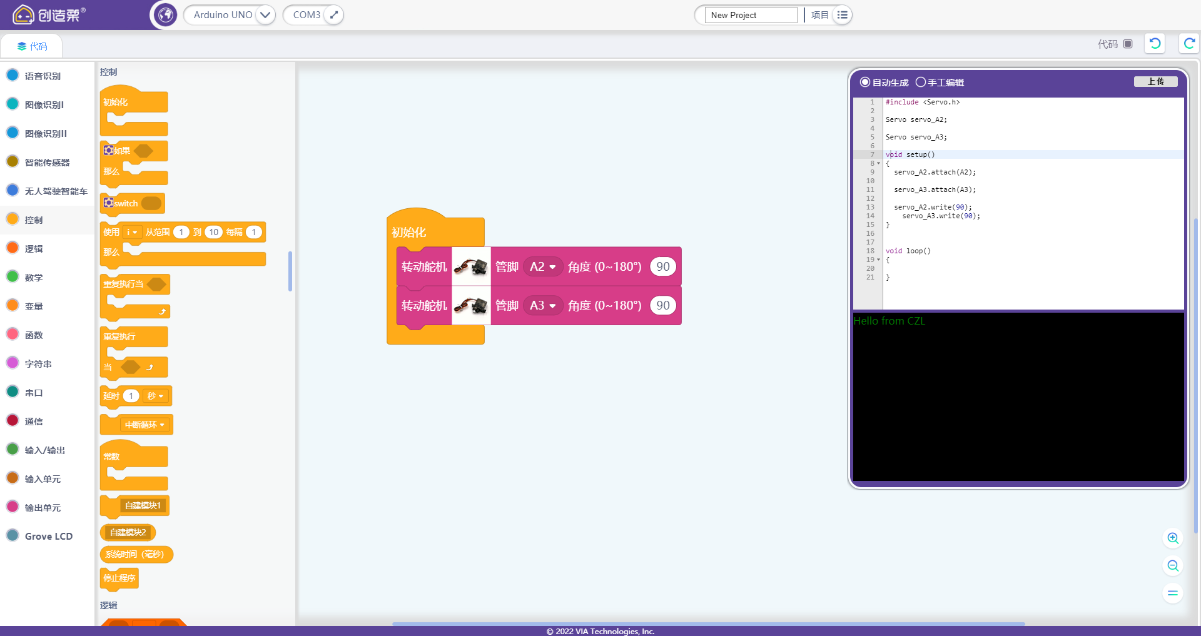Click the 上传 upload button
This screenshot has width=1201, height=636.
pos(1155,82)
